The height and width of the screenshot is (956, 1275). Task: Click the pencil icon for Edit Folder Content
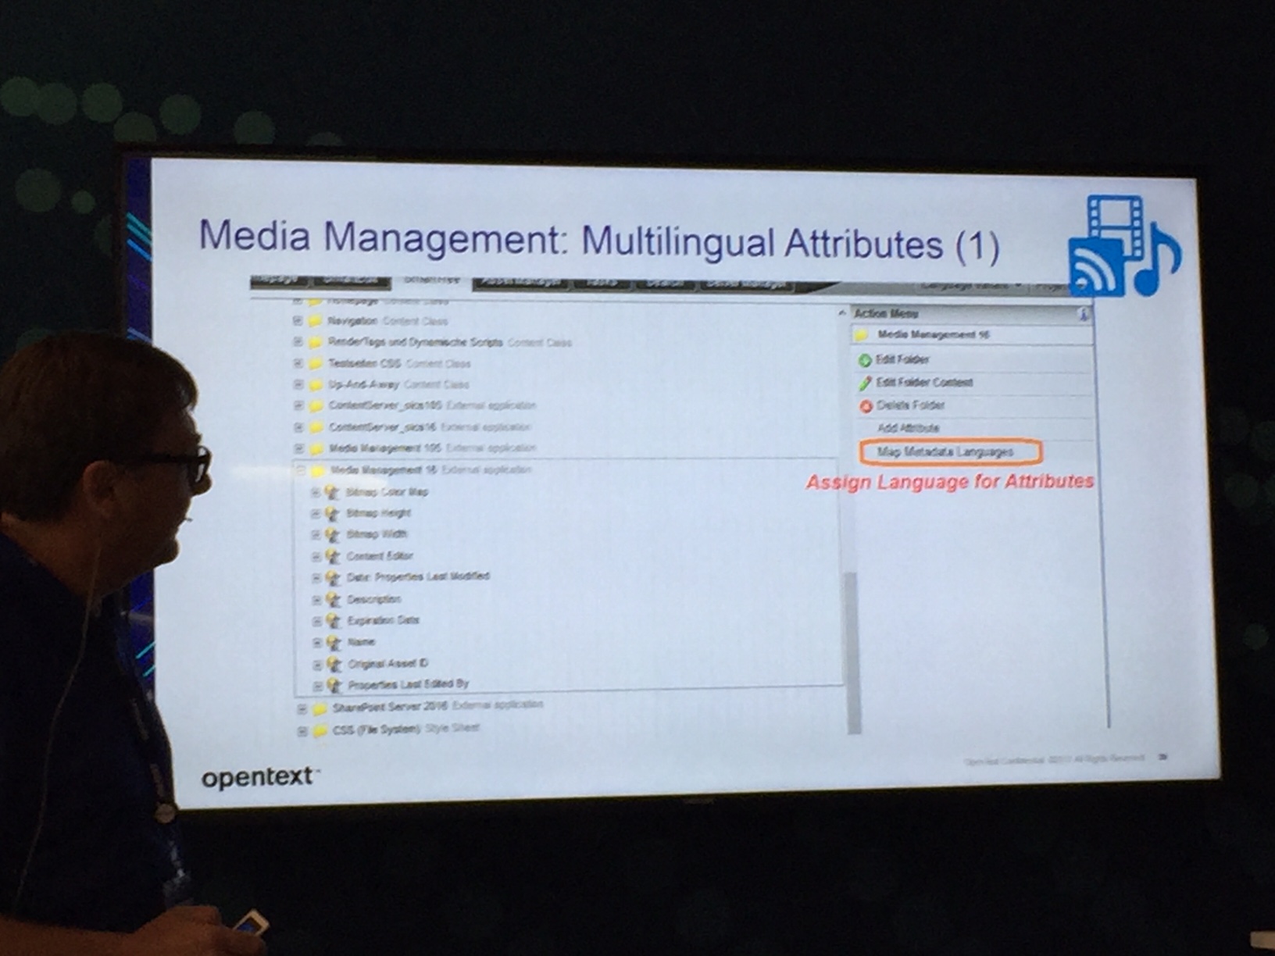865,383
